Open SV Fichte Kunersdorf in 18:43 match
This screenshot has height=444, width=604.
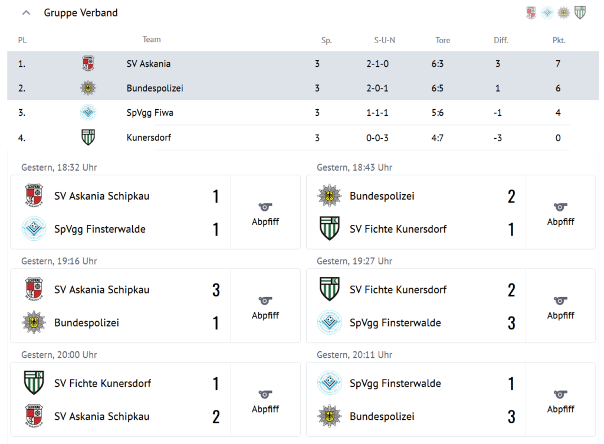(x=398, y=229)
